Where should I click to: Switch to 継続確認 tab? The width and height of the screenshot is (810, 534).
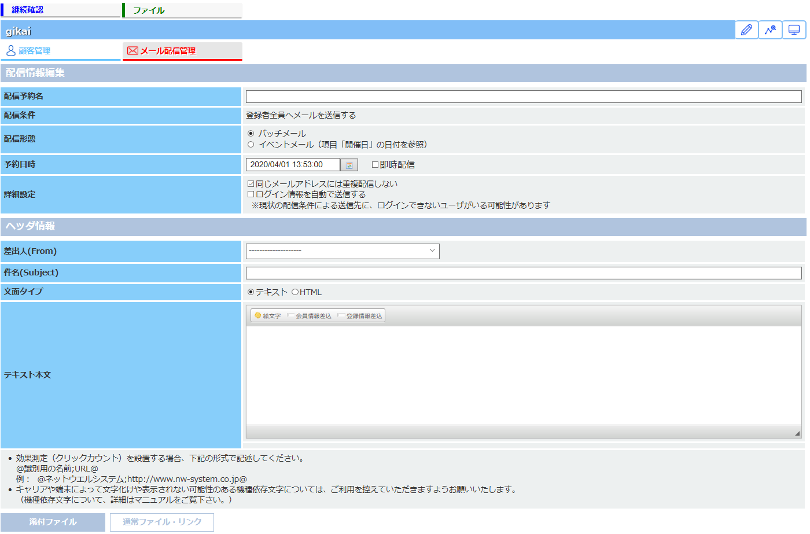(61, 10)
